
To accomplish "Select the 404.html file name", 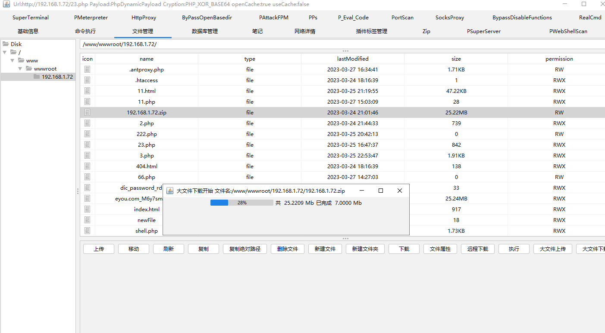I will (147, 166).
